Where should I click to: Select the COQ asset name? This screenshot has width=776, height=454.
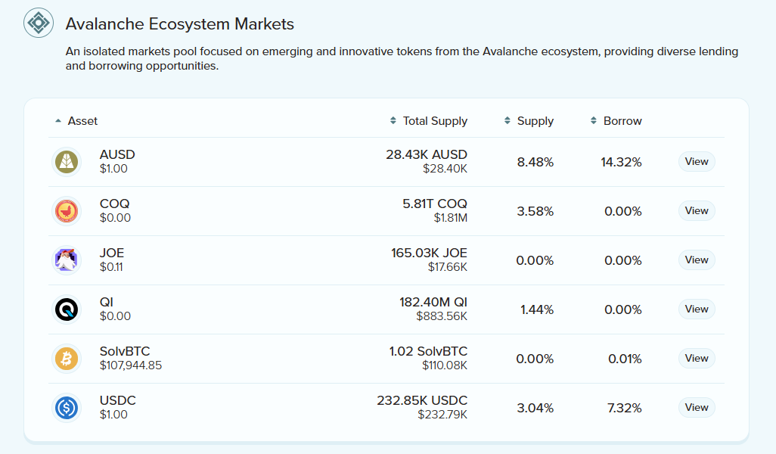point(114,204)
